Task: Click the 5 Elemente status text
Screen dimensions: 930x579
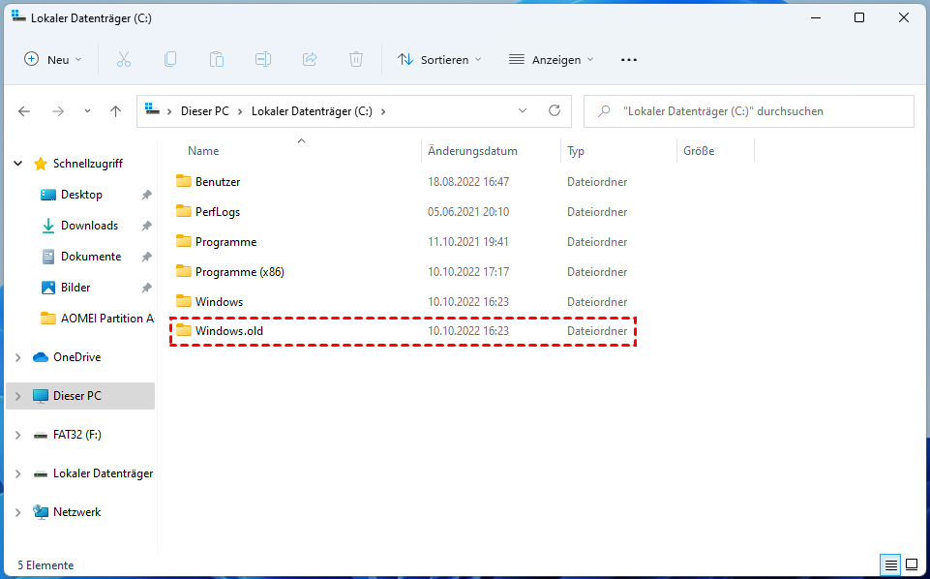Action: (x=45, y=565)
